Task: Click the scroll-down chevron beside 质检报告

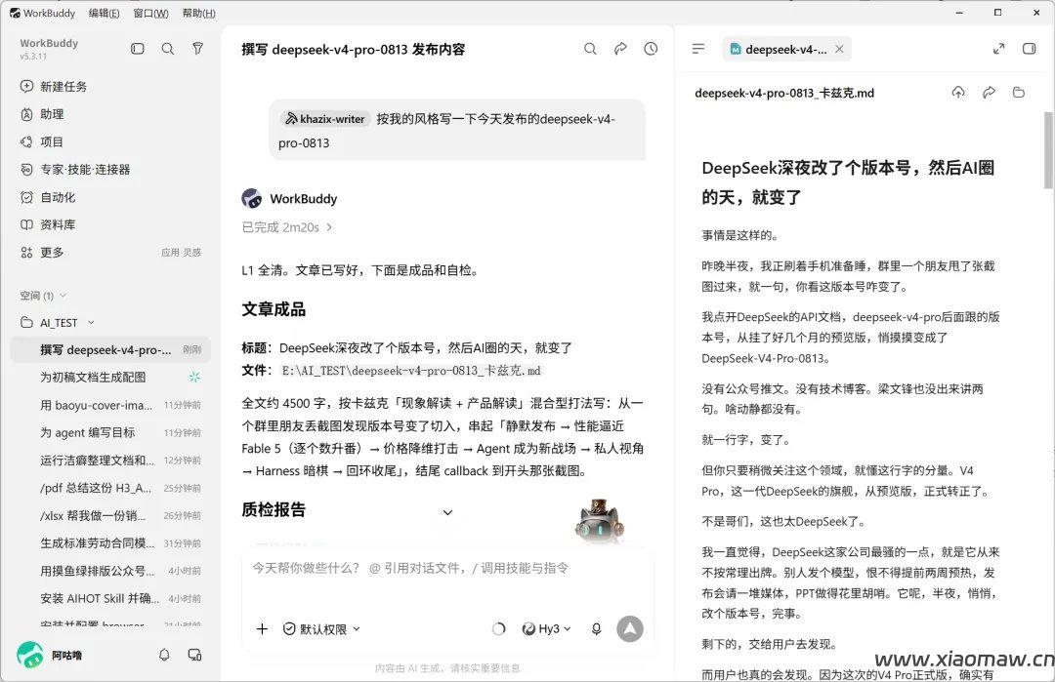Action: click(447, 512)
